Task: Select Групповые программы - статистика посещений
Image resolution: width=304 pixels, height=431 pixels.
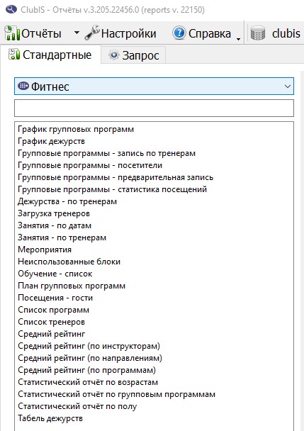Action: coord(112,190)
